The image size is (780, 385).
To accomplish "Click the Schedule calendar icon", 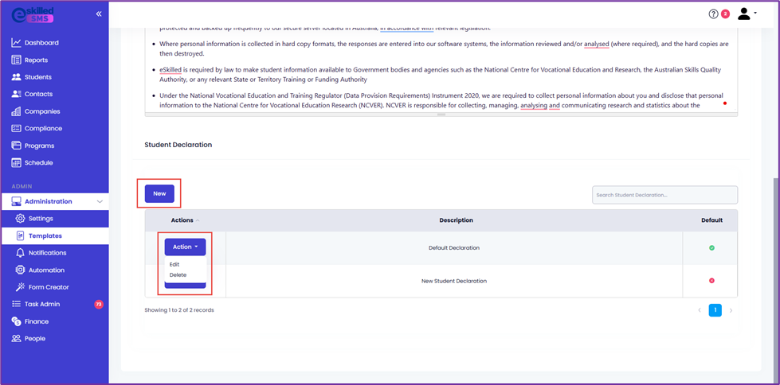I will 16,162.
